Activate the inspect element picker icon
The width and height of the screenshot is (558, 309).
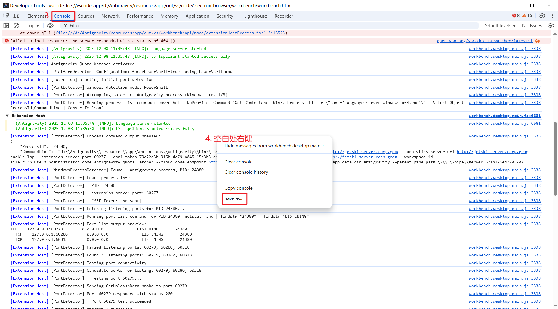click(x=6, y=16)
